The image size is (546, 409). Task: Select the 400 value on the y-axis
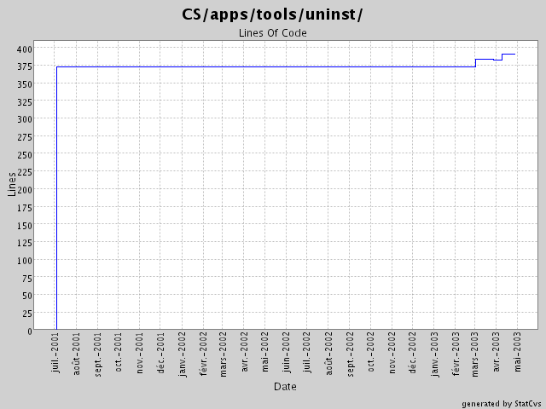(x=25, y=49)
